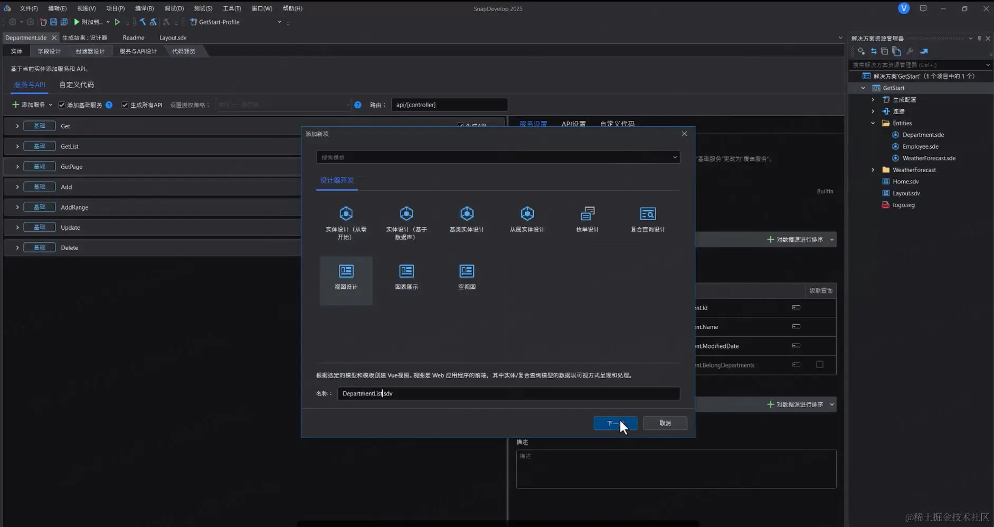Expand the WeatherForecast folder node
This screenshot has width=994, height=527.
click(x=873, y=170)
